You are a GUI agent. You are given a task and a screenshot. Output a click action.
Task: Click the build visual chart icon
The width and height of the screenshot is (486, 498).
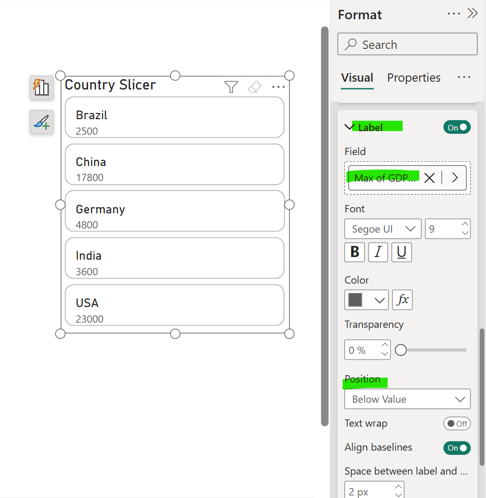click(41, 87)
